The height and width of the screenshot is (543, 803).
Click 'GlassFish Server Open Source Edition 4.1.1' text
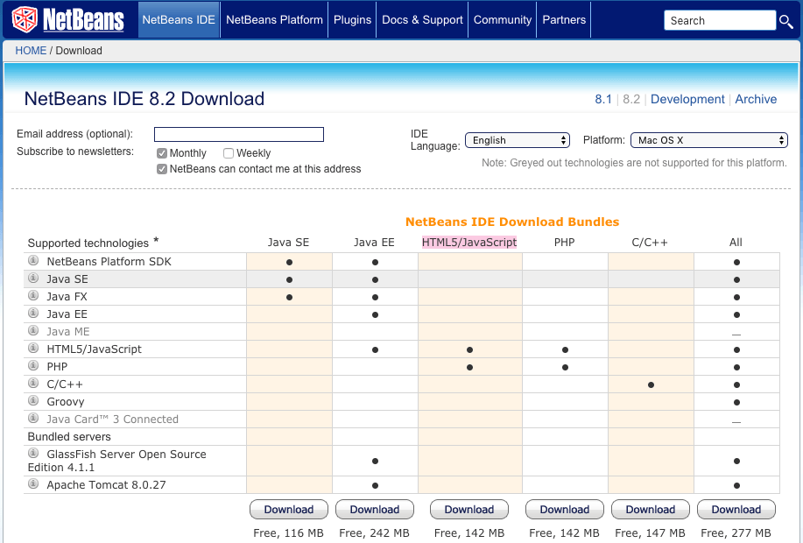pyautogui.click(x=116, y=461)
